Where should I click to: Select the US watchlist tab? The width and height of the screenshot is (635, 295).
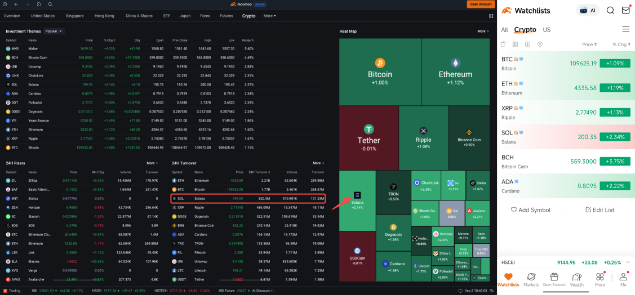click(547, 29)
